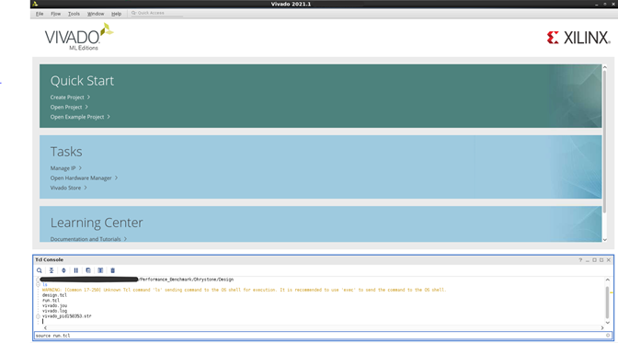Click the 'ls' command line in console
The width and height of the screenshot is (618, 343).
tap(44, 284)
